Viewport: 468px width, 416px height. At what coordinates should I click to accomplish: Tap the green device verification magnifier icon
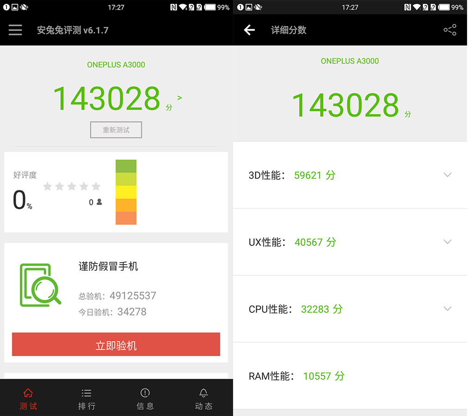coord(40,285)
